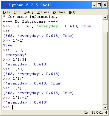Maximize the Python Shell window
The image size is (109, 116).
point(99,5)
